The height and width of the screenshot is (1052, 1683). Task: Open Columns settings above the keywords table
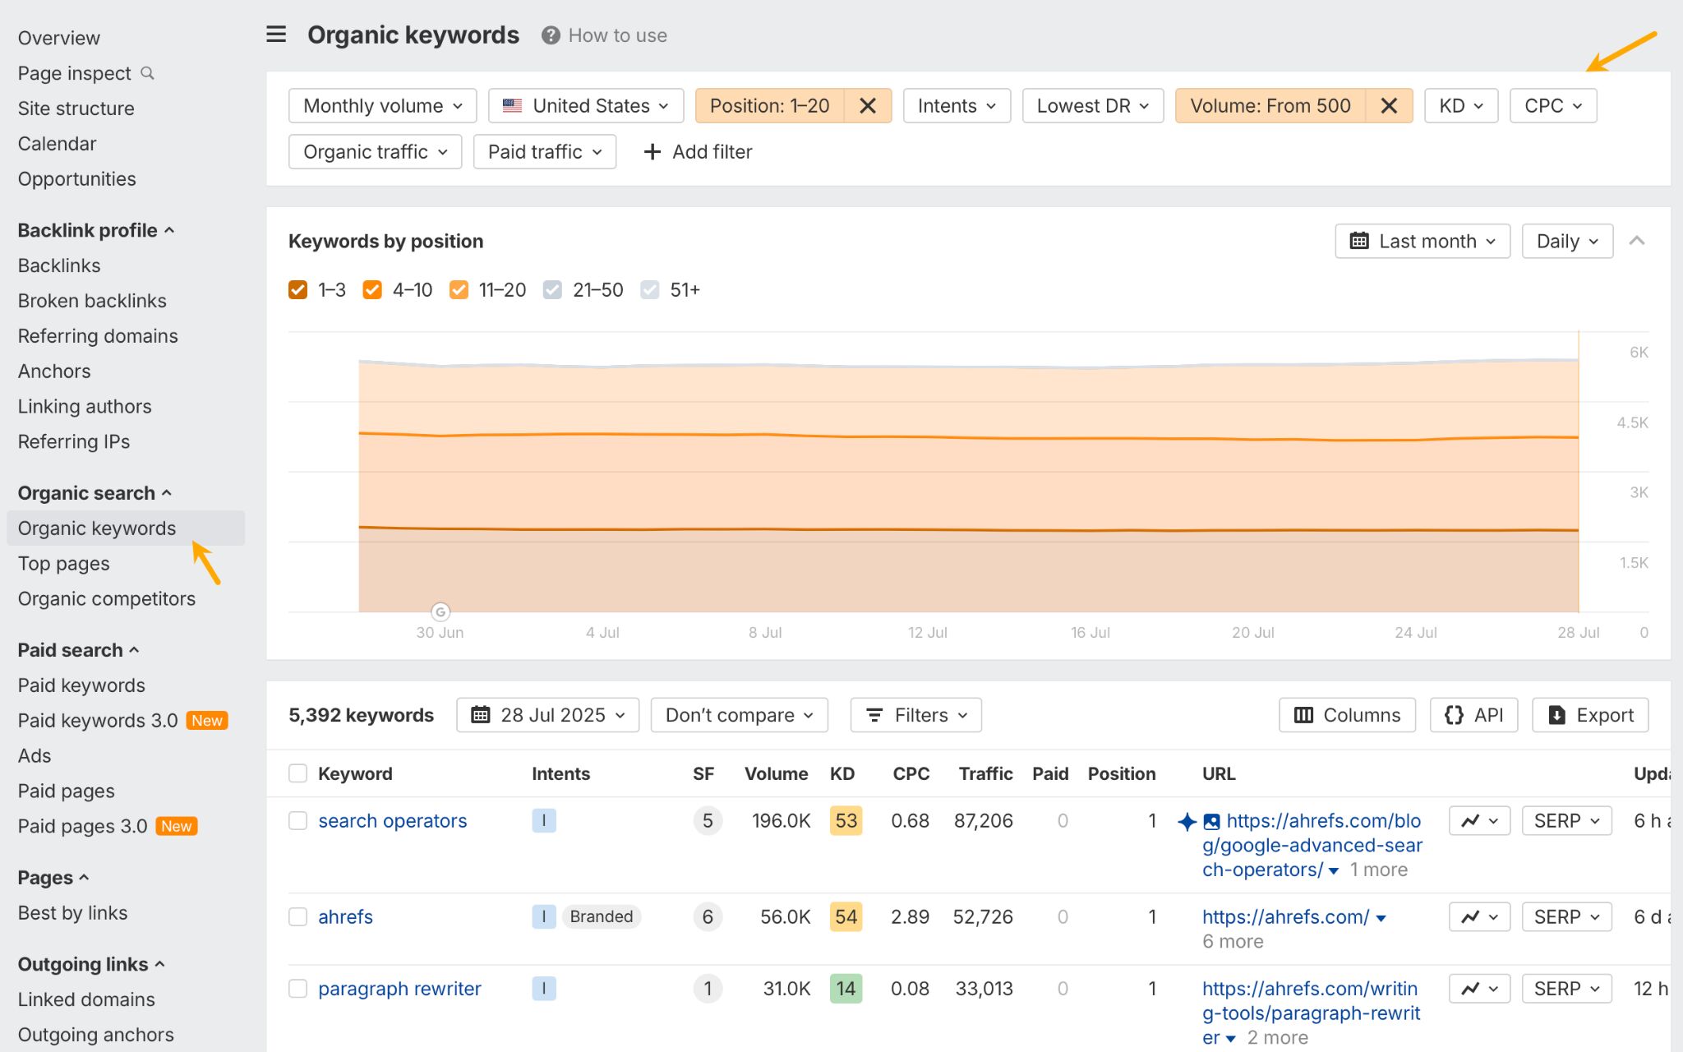(x=1345, y=714)
